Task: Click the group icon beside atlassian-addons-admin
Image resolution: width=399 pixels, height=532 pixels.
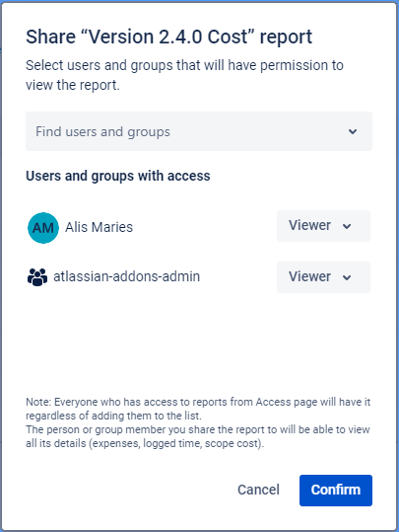Action: pyautogui.click(x=37, y=276)
